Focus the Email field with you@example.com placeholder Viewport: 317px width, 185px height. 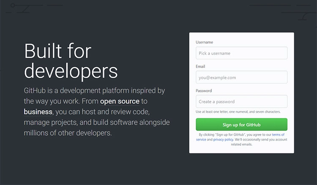coord(241,77)
